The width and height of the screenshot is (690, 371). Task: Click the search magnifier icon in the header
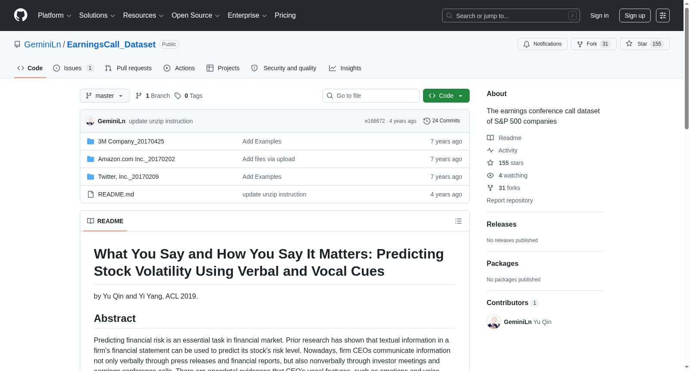(449, 16)
